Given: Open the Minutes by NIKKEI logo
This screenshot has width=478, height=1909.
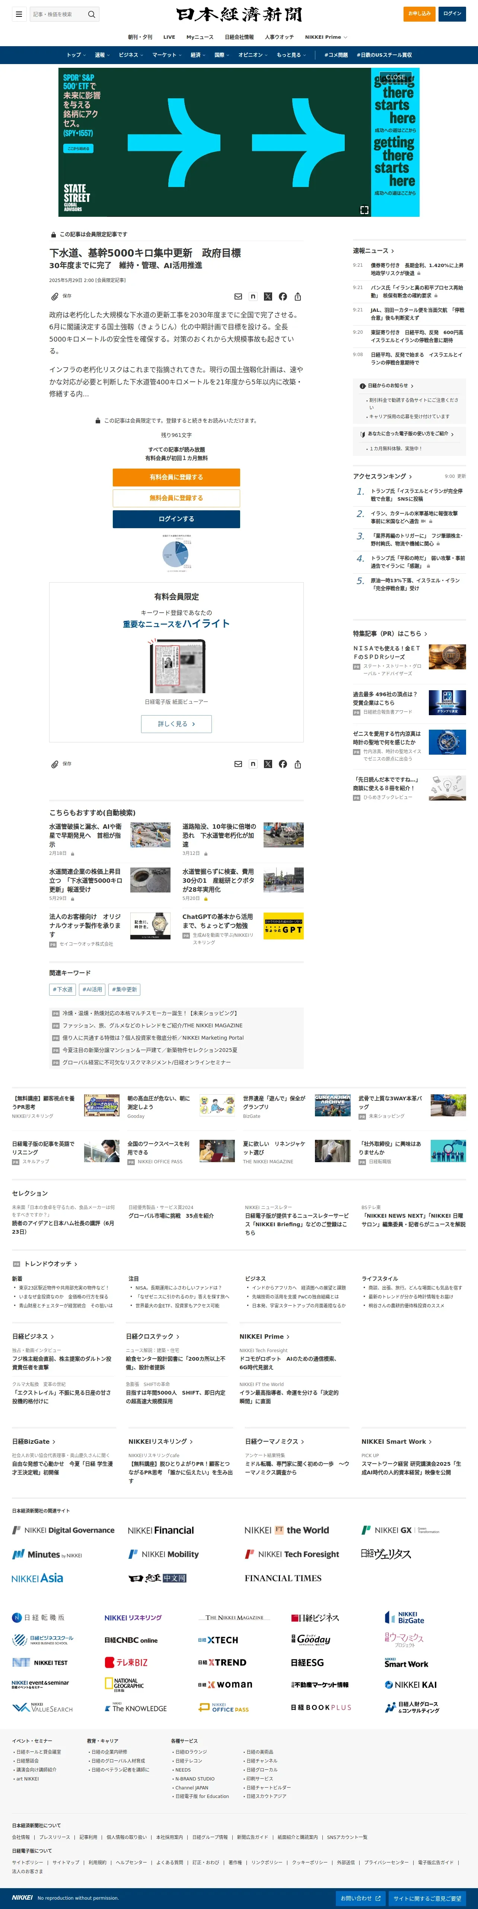Looking at the screenshot, I should click(x=47, y=1554).
